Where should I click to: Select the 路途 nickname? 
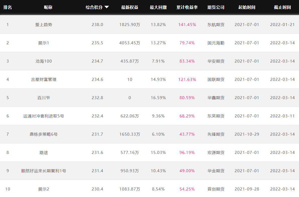tap(44, 153)
